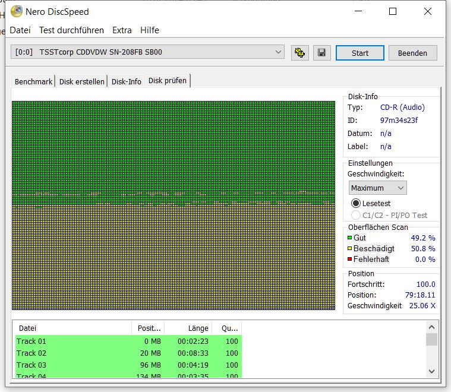Click the save floppy disk icon
451x392 pixels.
tap(321, 53)
